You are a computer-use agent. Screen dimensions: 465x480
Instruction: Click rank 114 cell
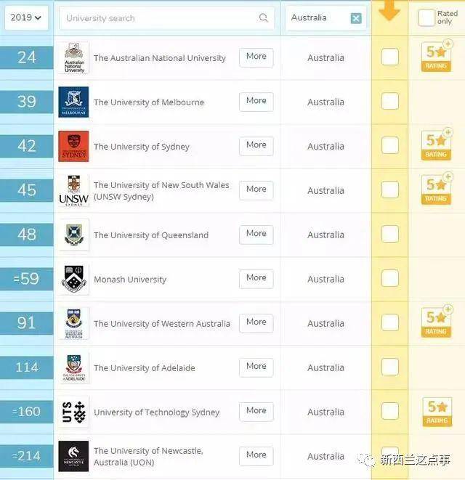click(27, 367)
